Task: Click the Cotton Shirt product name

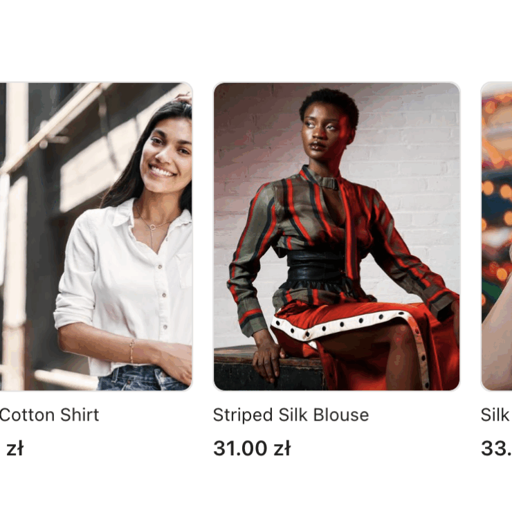Action: pos(49,415)
